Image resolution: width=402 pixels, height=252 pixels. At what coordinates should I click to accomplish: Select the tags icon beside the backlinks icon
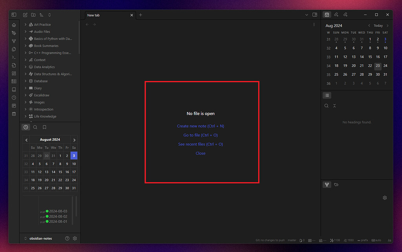coord(336,184)
